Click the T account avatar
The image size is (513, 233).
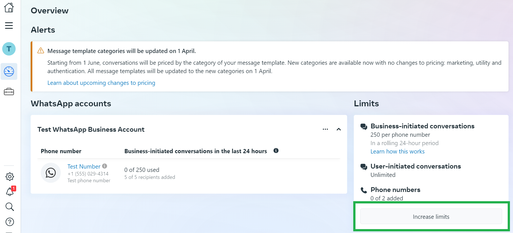9,49
